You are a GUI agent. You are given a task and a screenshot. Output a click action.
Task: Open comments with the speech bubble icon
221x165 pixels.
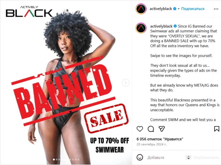(151, 129)
